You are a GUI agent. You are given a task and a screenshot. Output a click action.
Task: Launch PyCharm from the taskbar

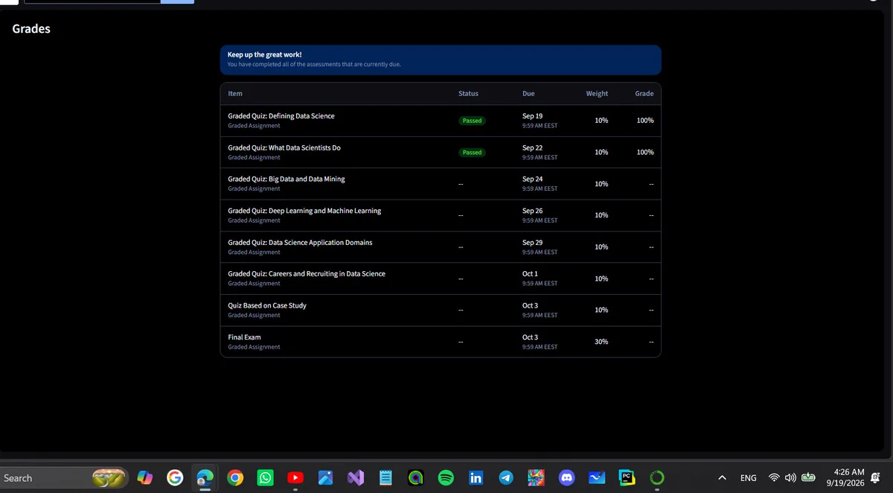click(x=627, y=477)
